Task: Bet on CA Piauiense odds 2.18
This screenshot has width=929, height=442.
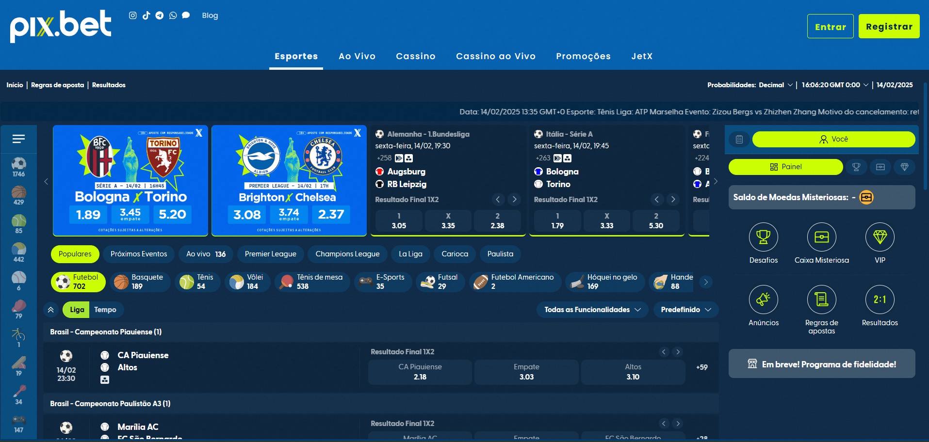Action: [420, 372]
